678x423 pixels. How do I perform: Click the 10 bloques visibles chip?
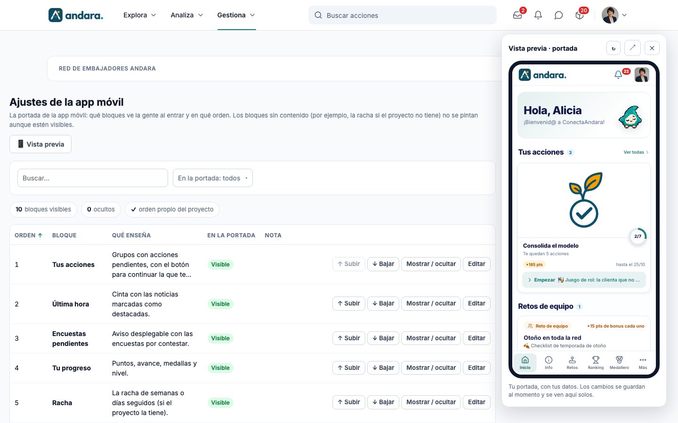click(43, 210)
